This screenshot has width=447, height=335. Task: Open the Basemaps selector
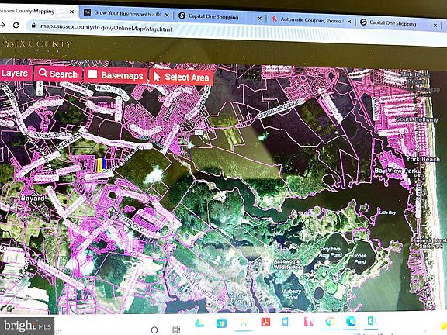[116, 75]
